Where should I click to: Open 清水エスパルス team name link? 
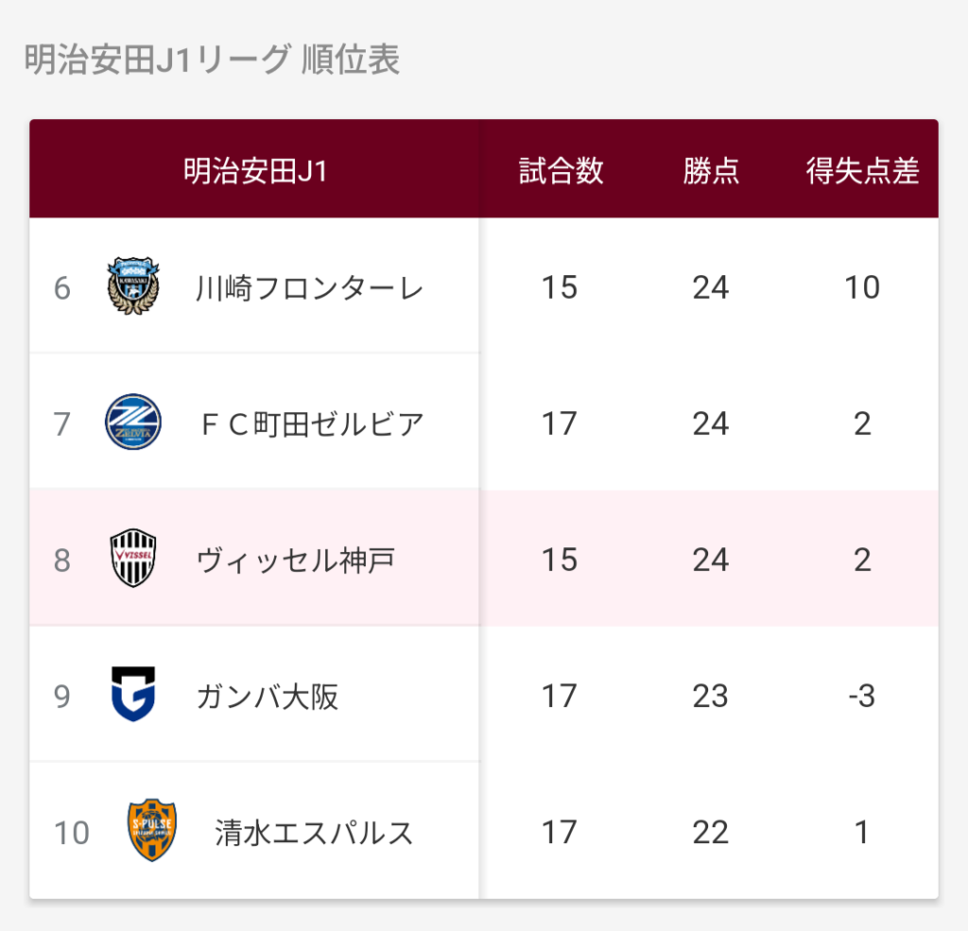pos(314,833)
